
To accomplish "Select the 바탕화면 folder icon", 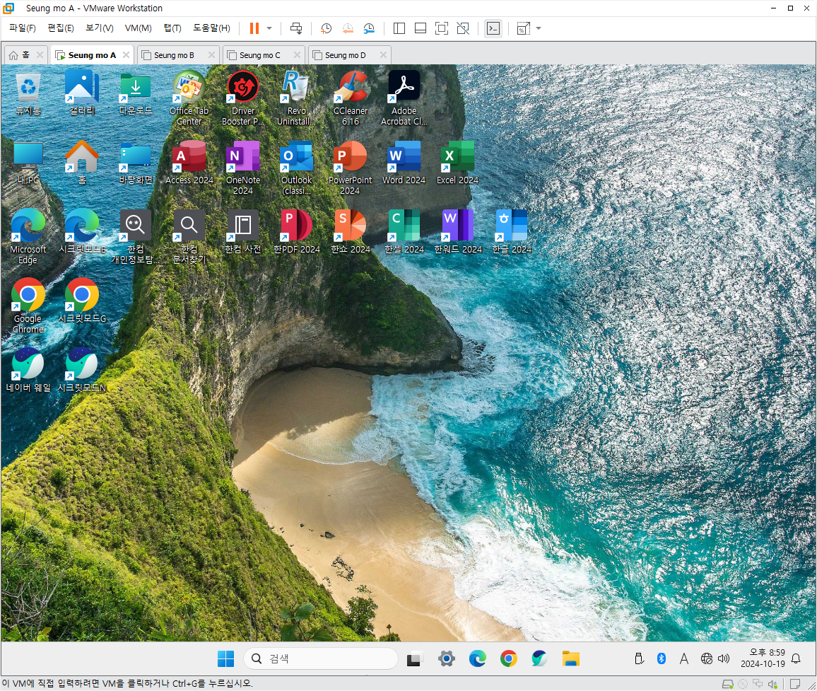I will [x=136, y=163].
